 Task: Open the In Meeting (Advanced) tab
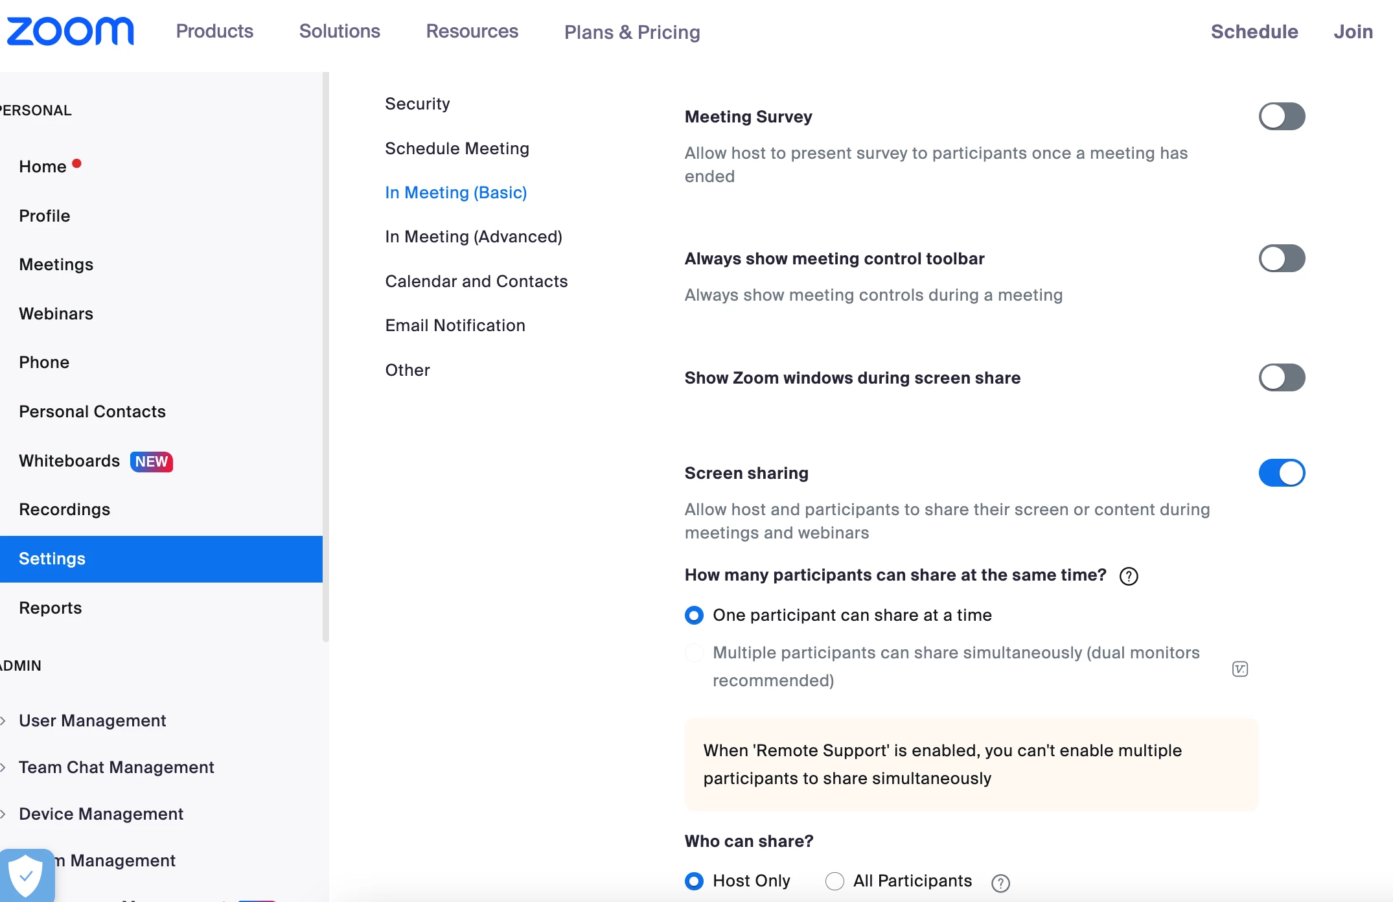coord(473,237)
